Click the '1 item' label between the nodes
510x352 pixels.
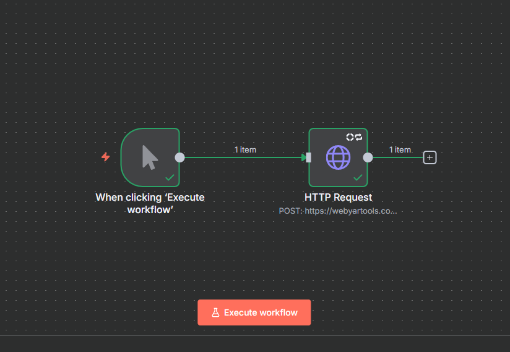pyautogui.click(x=245, y=149)
